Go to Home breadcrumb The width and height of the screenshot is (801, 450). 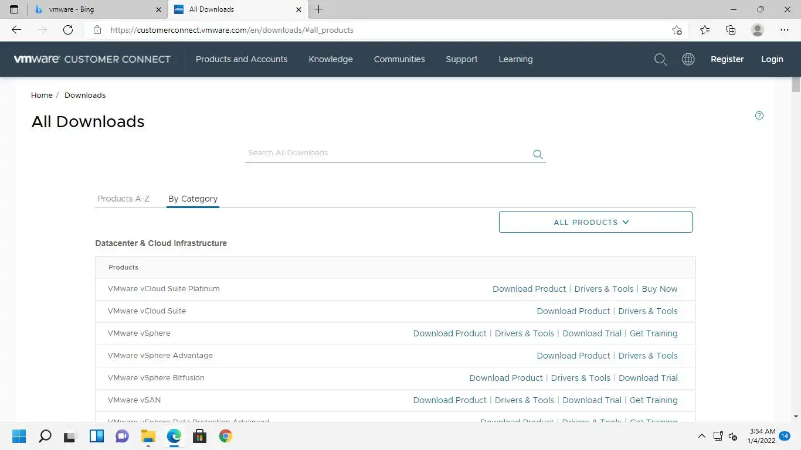[42, 95]
